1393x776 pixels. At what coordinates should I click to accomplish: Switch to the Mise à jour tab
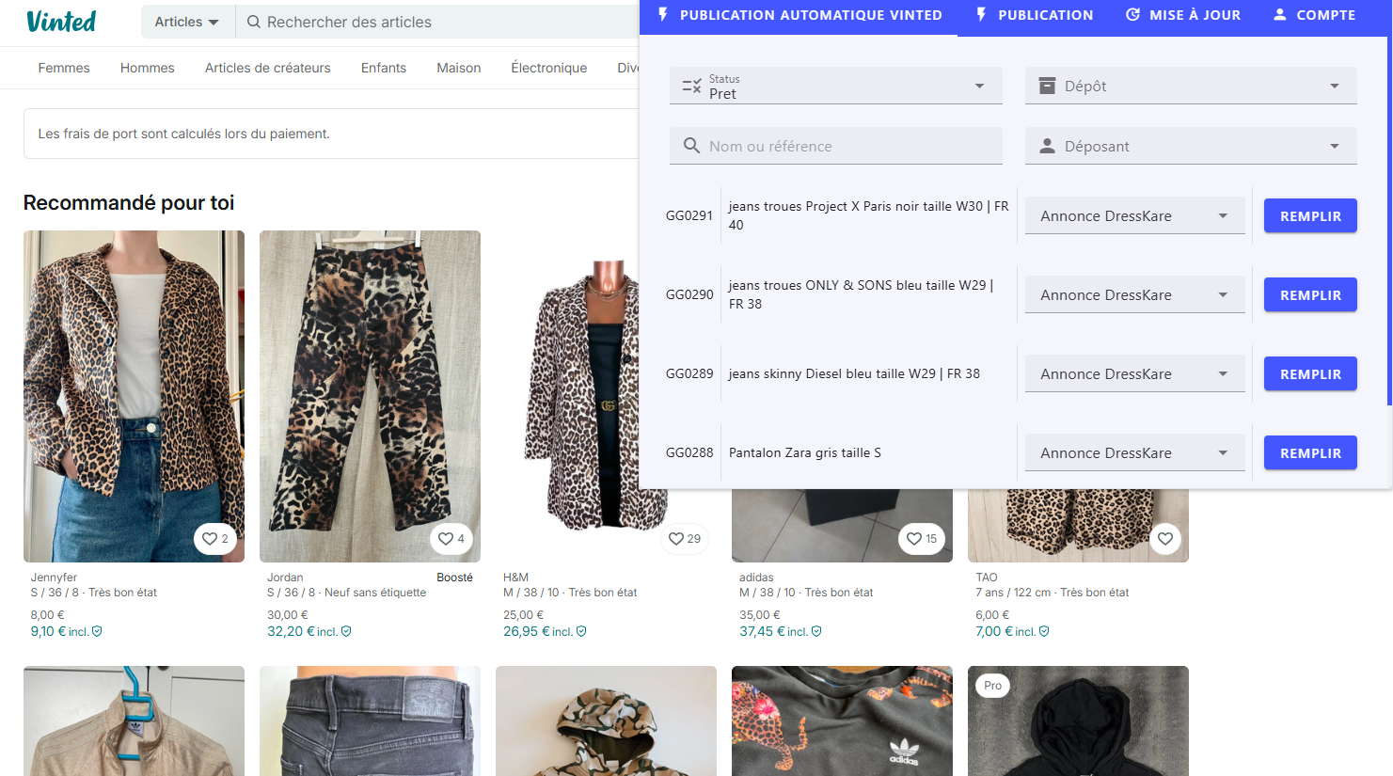(x=1183, y=15)
